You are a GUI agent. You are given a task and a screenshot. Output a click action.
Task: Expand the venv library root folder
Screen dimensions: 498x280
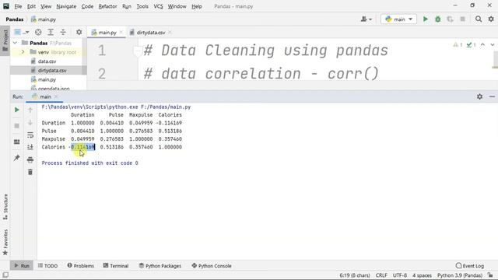pyautogui.click(x=23, y=52)
